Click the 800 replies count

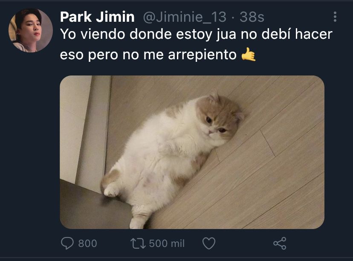(x=87, y=244)
